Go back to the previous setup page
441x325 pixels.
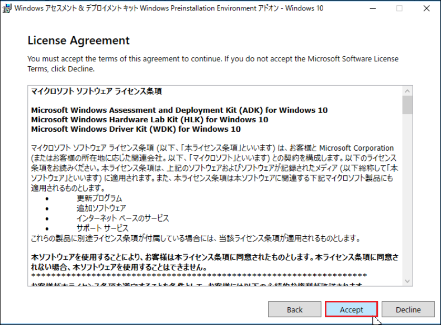point(294,309)
